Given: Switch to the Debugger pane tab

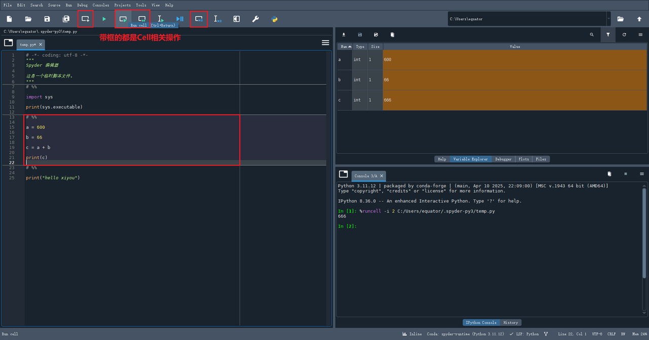Looking at the screenshot, I should [503, 159].
